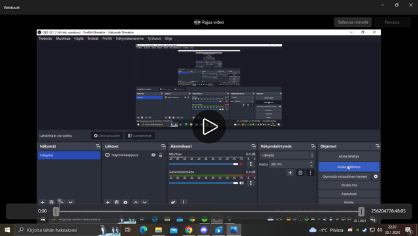Viewport: 418px width, 236px height.
Task: Click the Ominaisuudet button
Action: 107,135
